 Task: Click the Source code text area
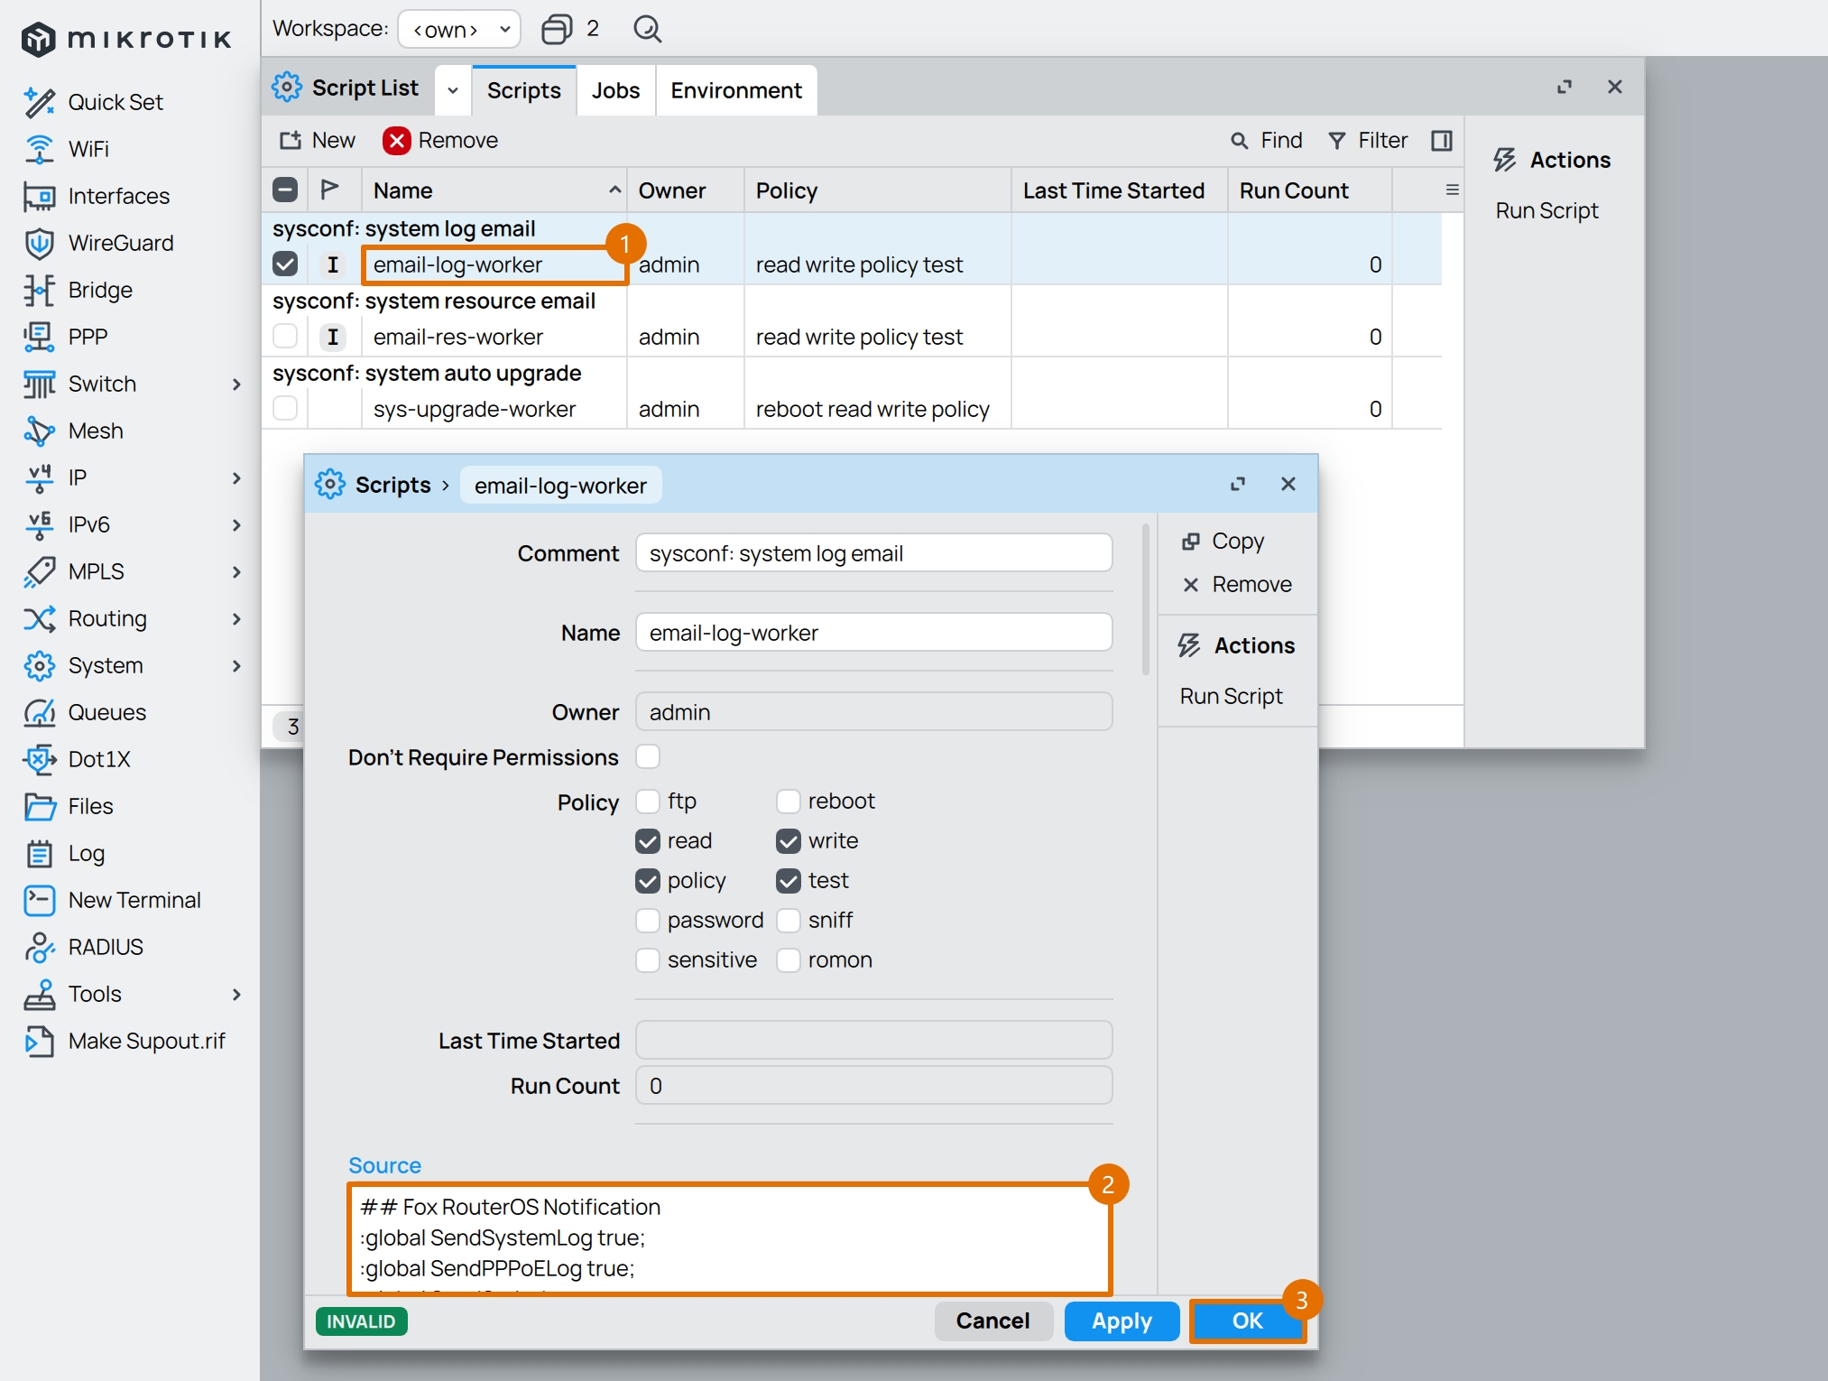[729, 1238]
